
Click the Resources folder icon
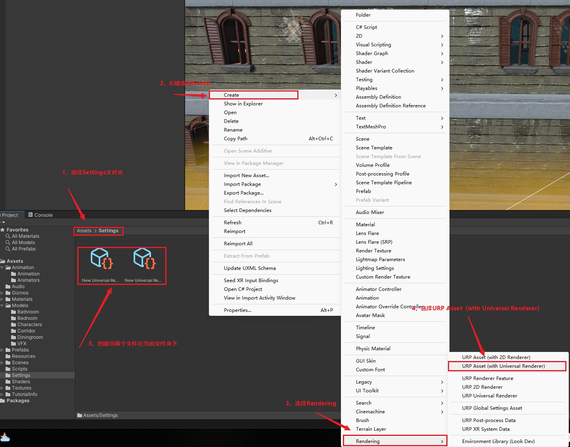point(8,356)
